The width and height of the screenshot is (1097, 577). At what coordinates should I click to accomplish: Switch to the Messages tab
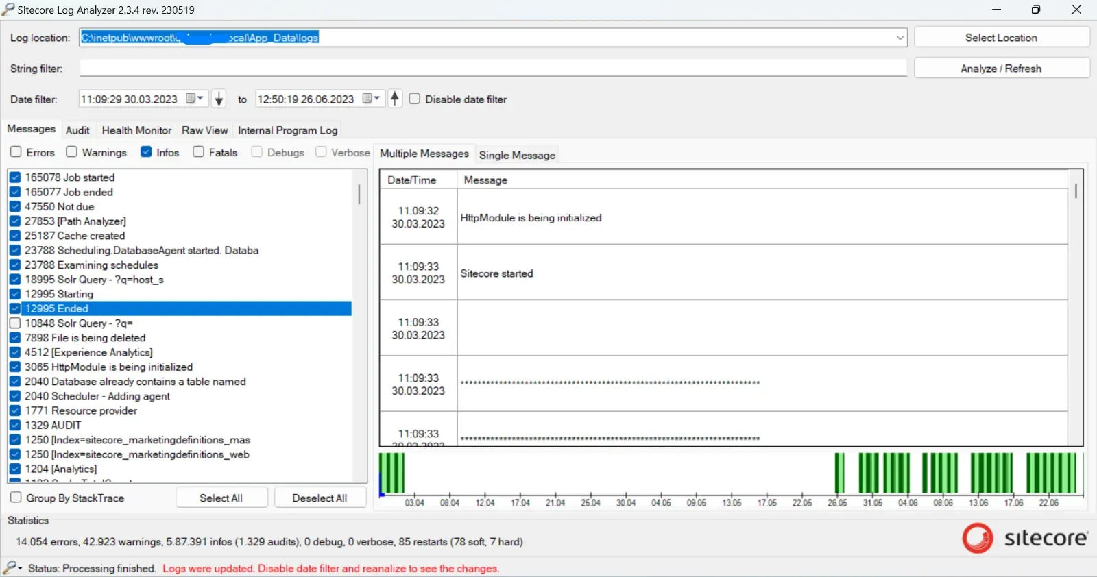coord(31,129)
